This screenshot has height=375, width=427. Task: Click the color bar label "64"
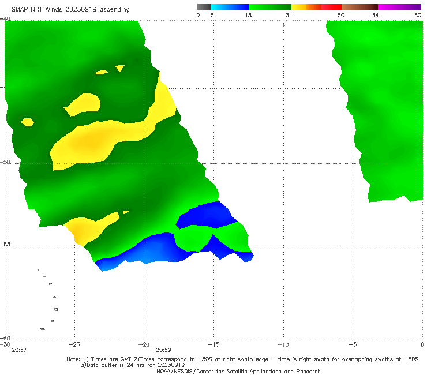tap(376, 15)
